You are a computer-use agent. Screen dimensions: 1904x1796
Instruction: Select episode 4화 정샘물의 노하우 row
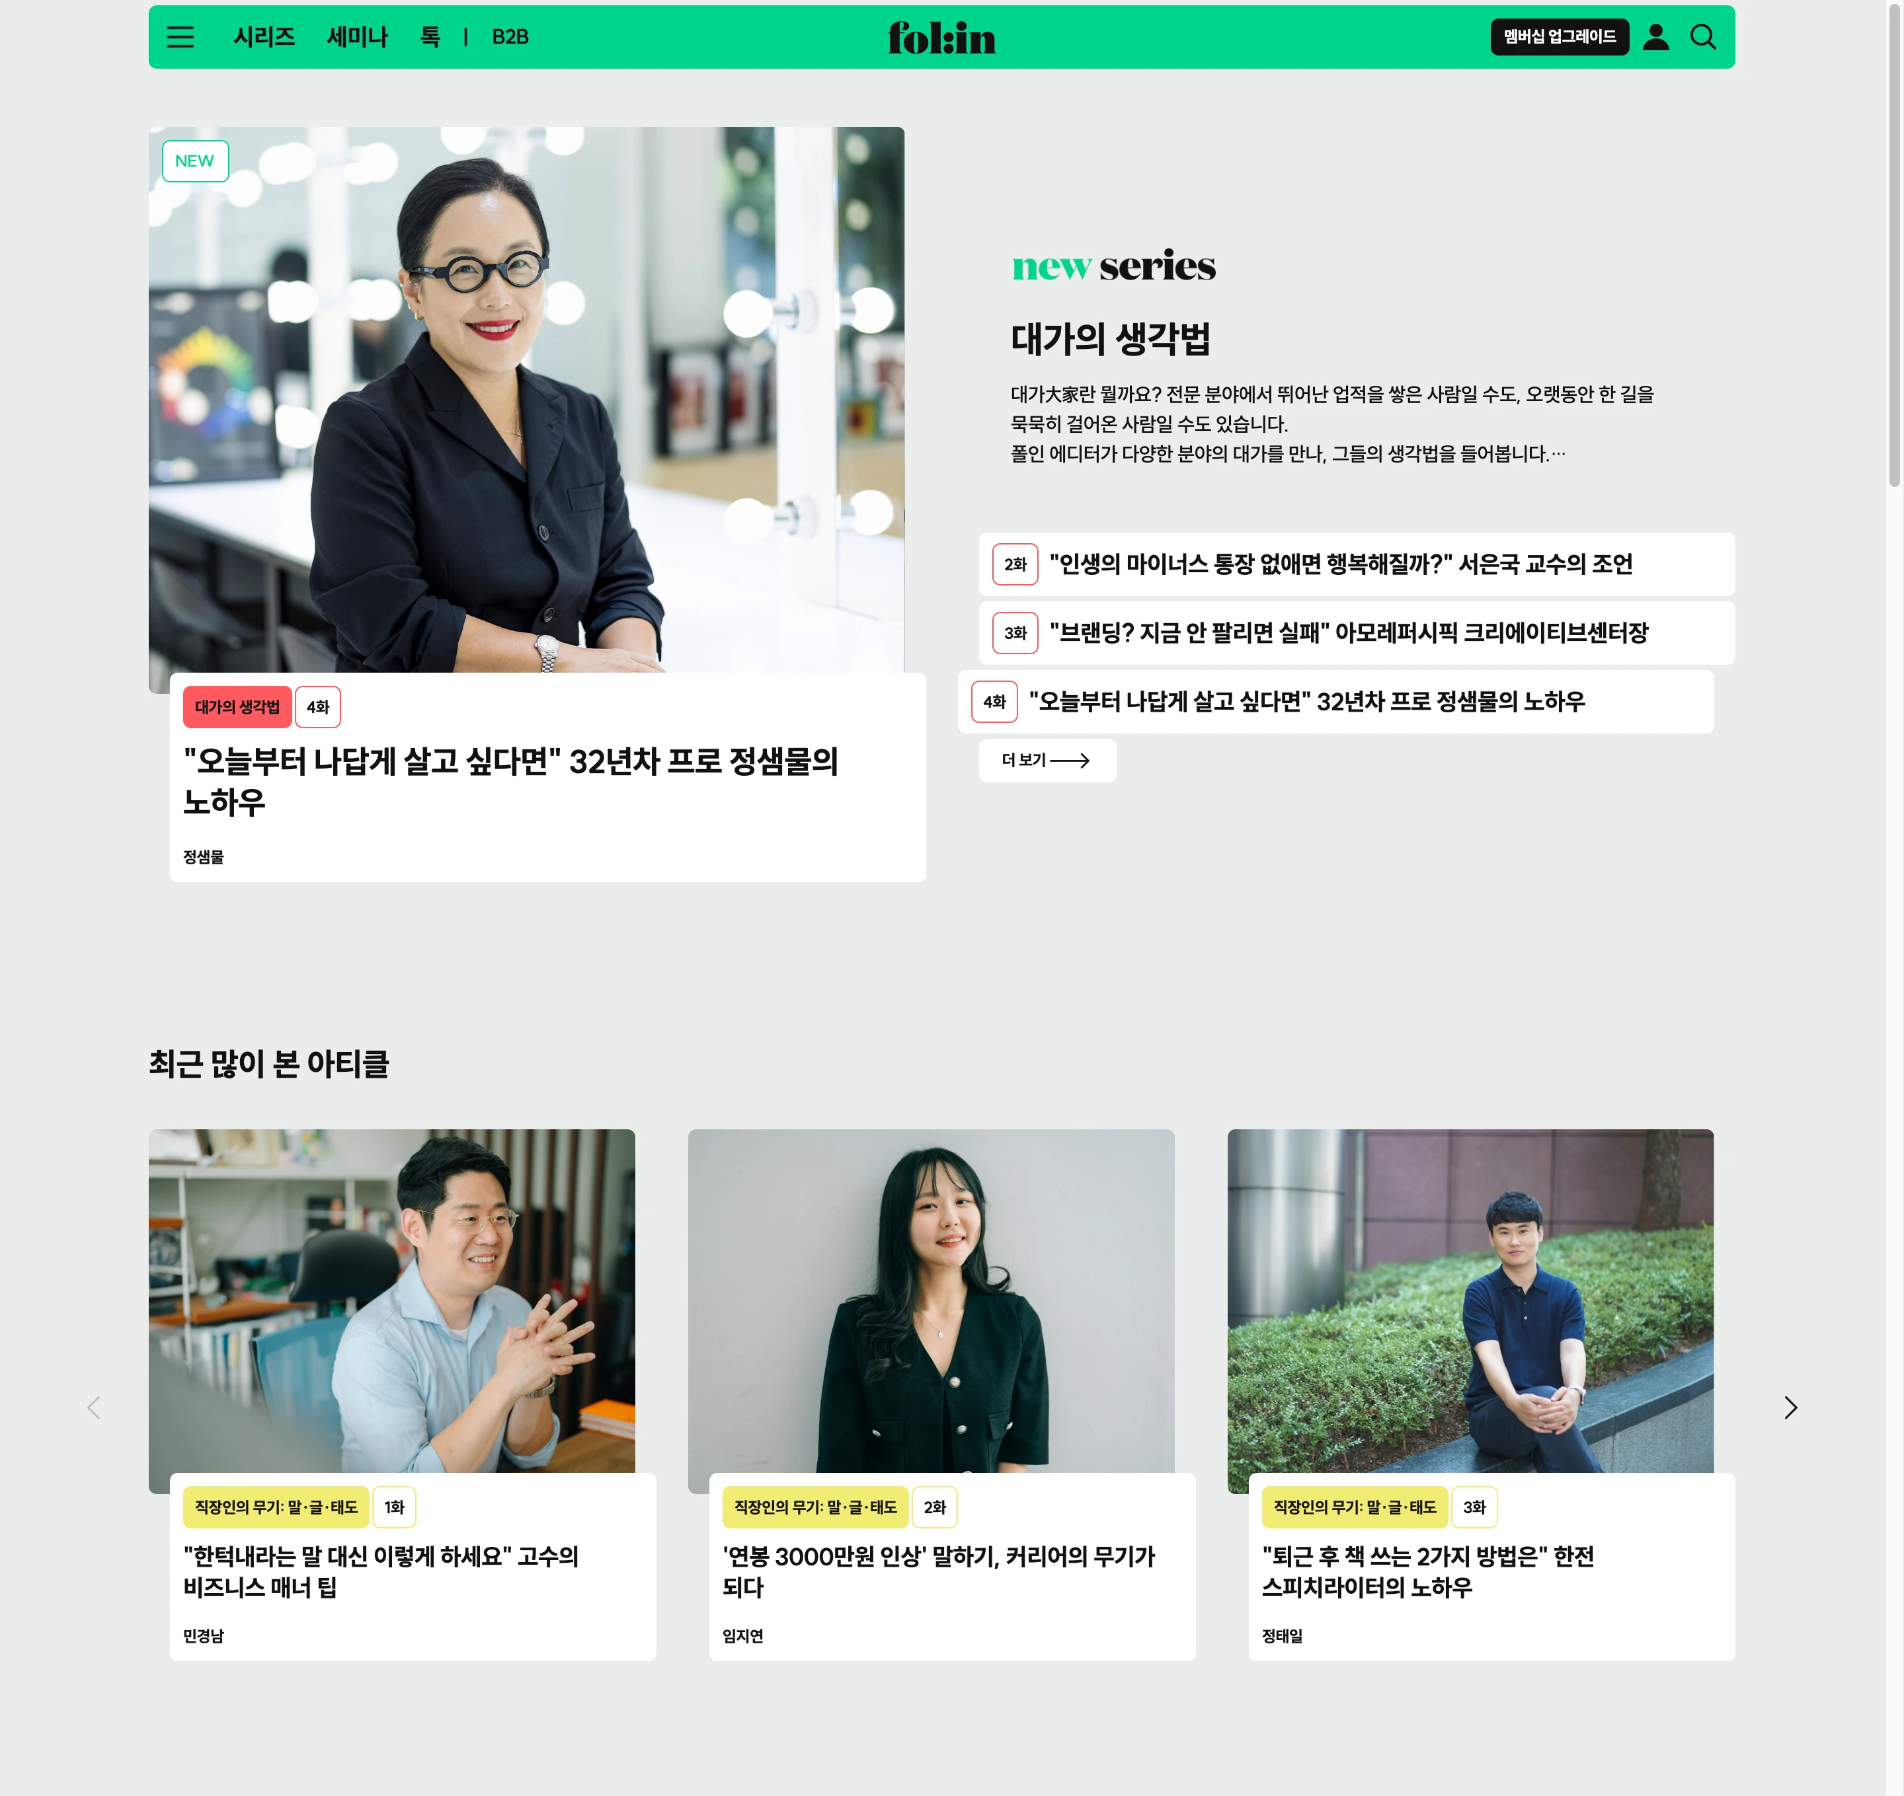[x=1335, y=702]
